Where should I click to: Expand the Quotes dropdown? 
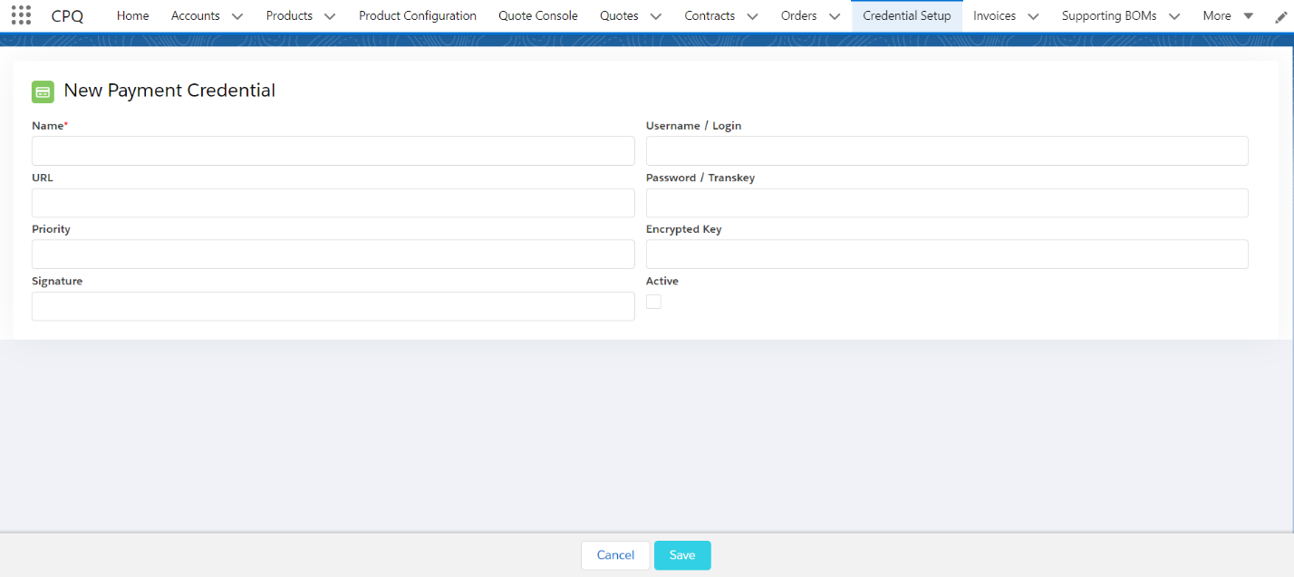coord(654,15)
